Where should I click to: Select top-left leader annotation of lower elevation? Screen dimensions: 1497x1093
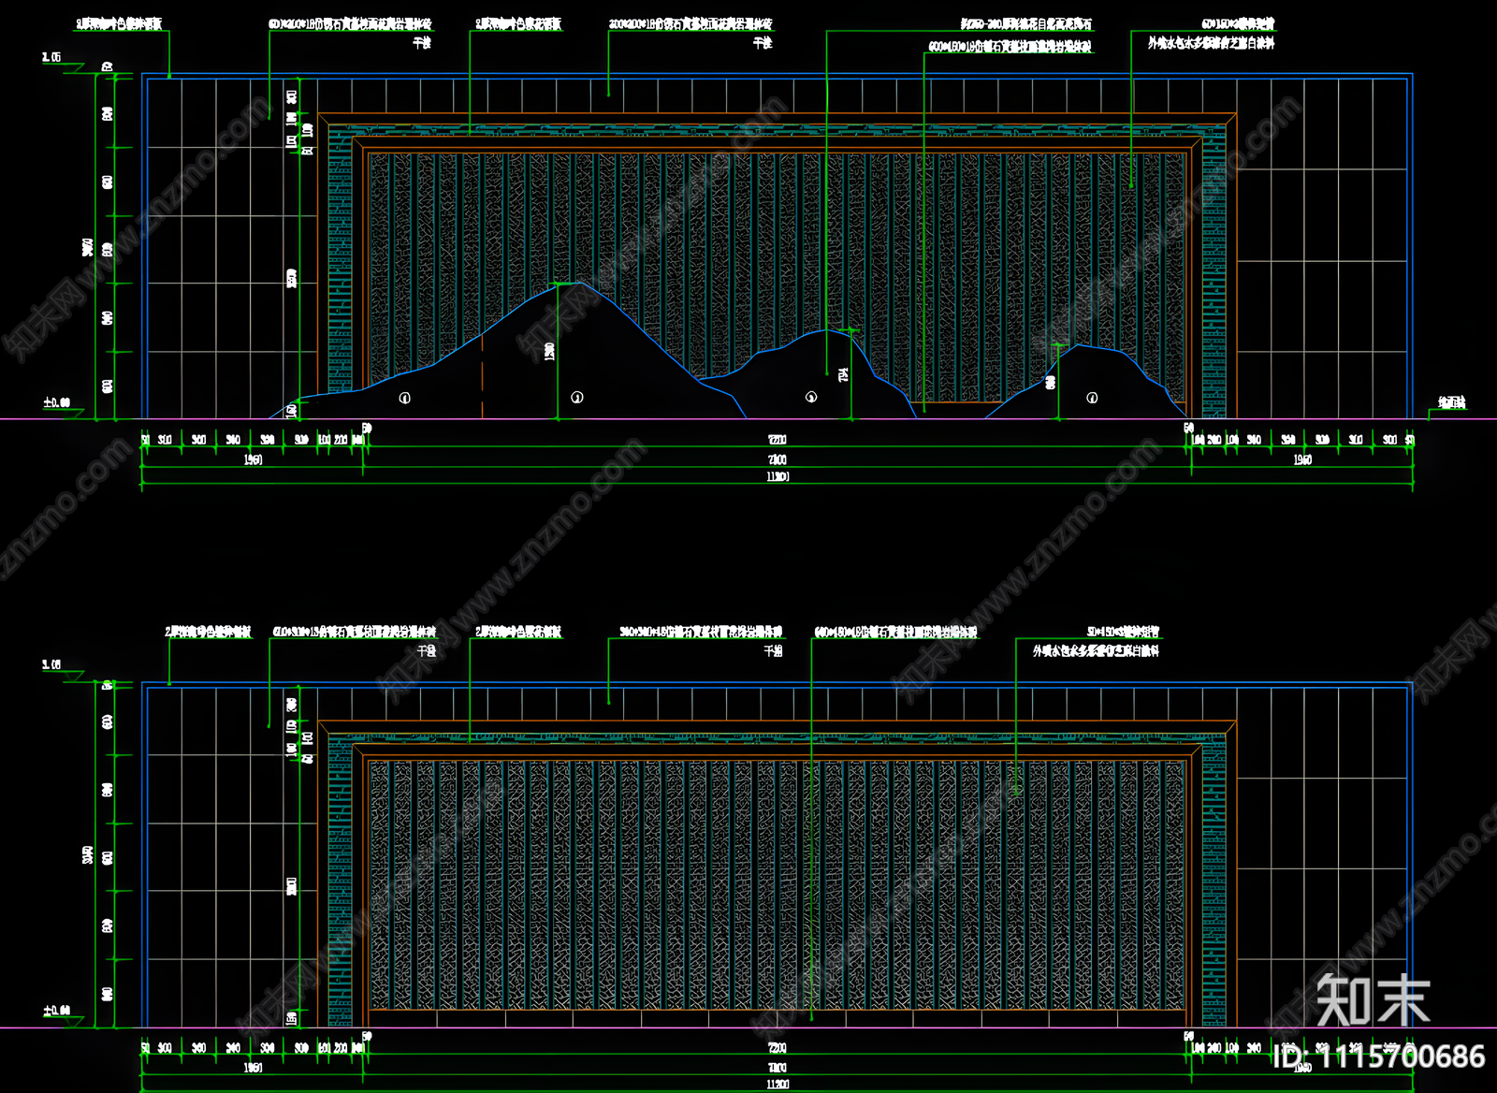click(x=209, y=633)
